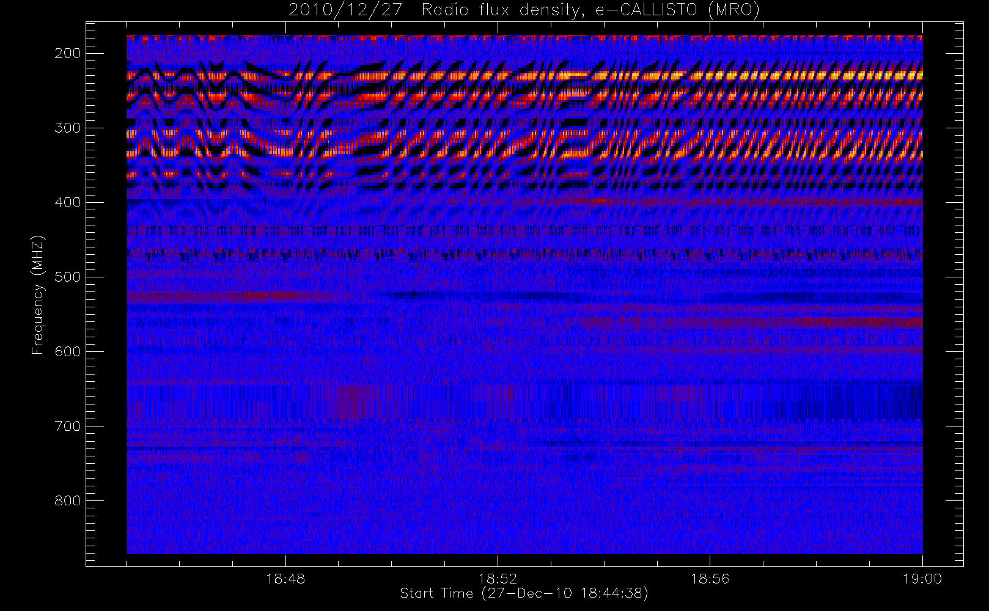Click the 'Frequency (MHz)' y-axis label
The width and height of the screenshot is (989, 611).
(38, 295)
